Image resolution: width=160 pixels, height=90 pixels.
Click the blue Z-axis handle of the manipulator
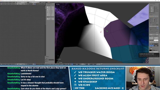pos(104,27)
